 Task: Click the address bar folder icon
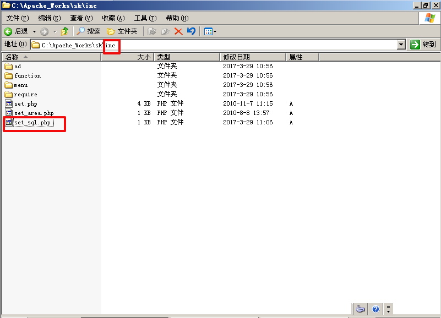pos(35,45)
